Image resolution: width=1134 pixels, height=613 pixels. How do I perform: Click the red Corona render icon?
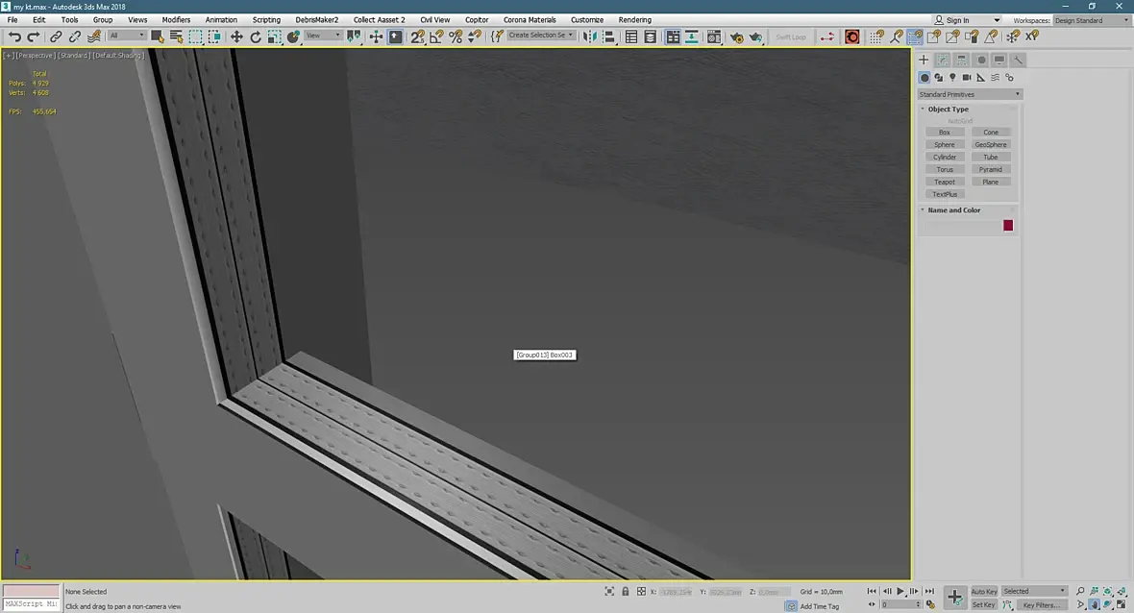[x=852, y=37]
